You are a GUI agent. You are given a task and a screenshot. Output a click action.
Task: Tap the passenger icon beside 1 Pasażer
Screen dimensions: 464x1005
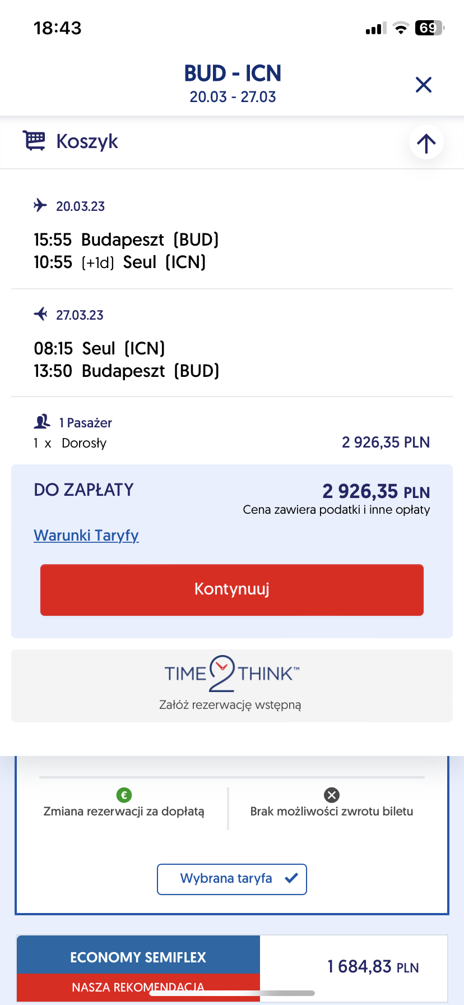click(42, 422)
